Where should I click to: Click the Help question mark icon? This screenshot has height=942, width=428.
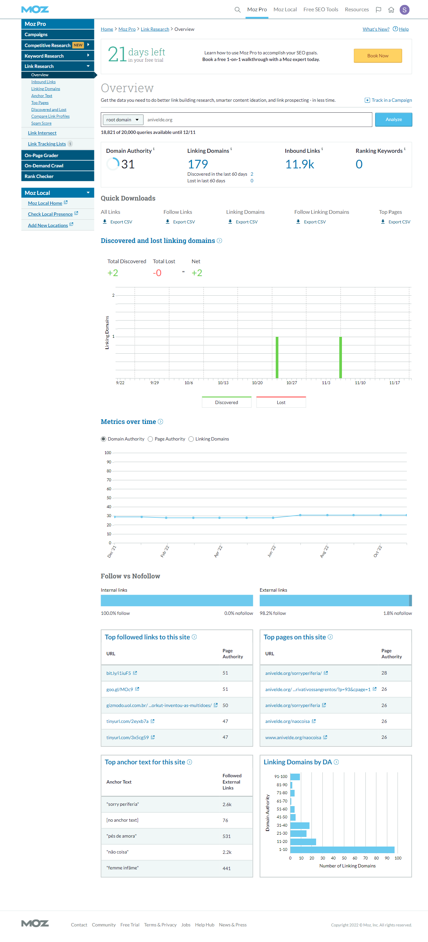395,29
